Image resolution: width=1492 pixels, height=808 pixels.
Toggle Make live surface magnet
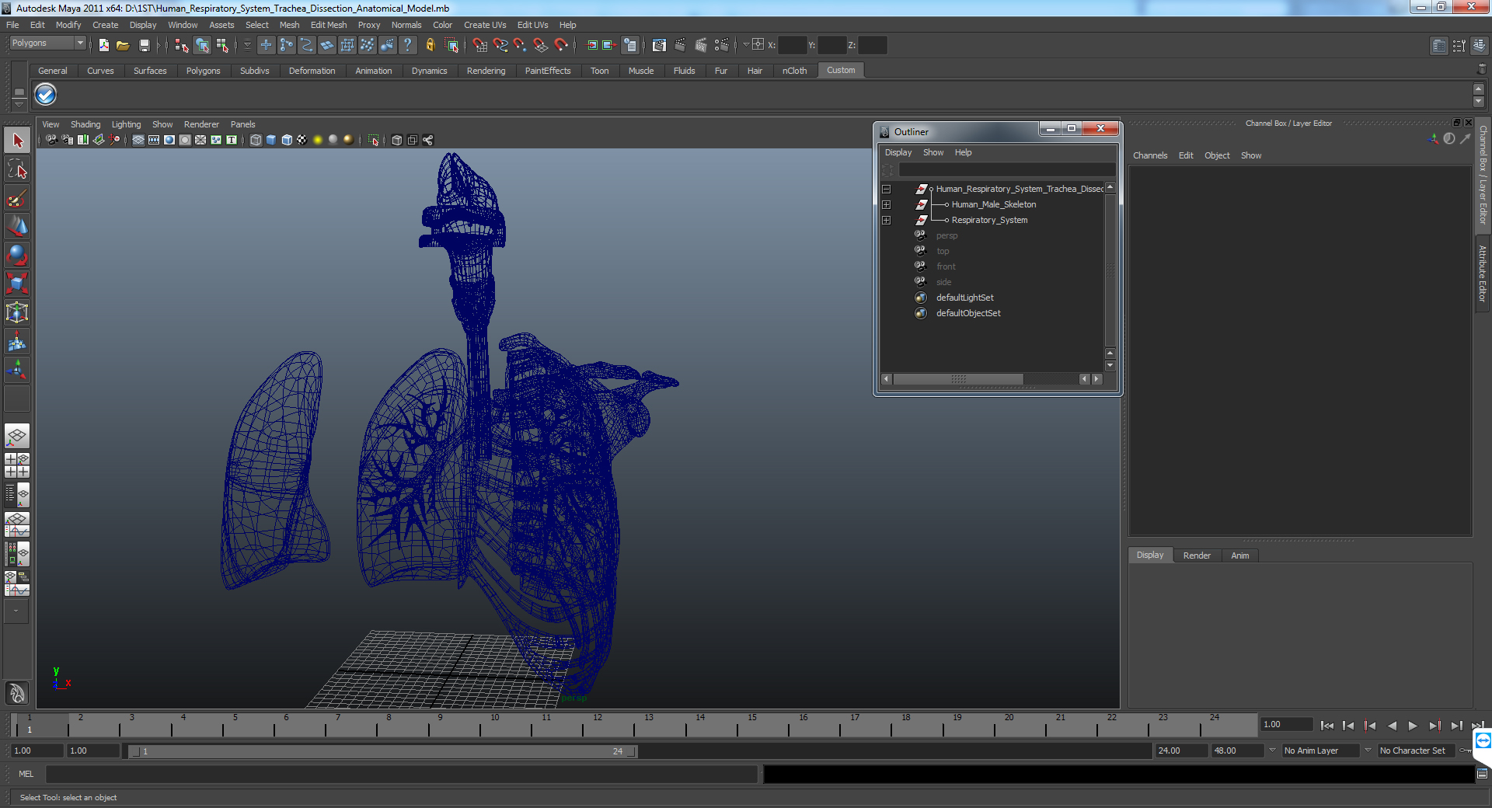(561, 45)
